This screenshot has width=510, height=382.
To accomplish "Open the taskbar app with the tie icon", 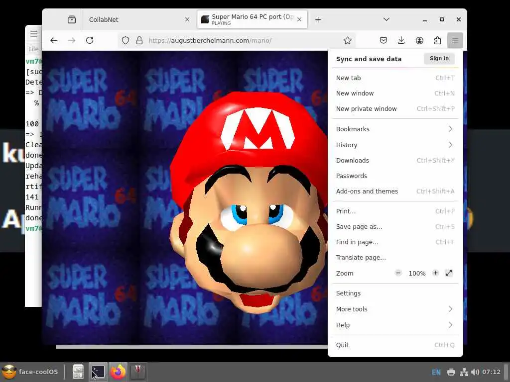I will [138, 372].
